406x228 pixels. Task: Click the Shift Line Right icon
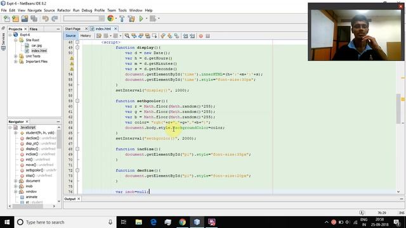(192, 36)
